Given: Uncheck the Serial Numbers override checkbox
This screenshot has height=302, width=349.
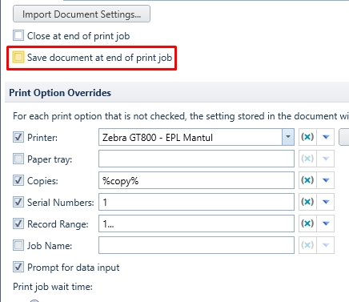Looking at the screenshot, I should (x=18, y=202).
